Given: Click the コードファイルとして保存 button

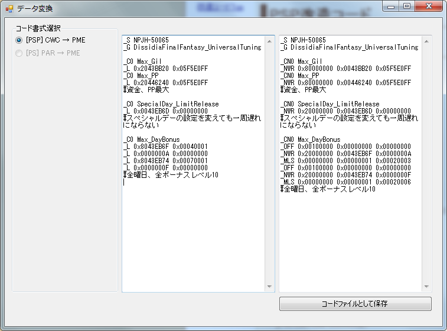Looking at the screenshot, I should 355,304.
